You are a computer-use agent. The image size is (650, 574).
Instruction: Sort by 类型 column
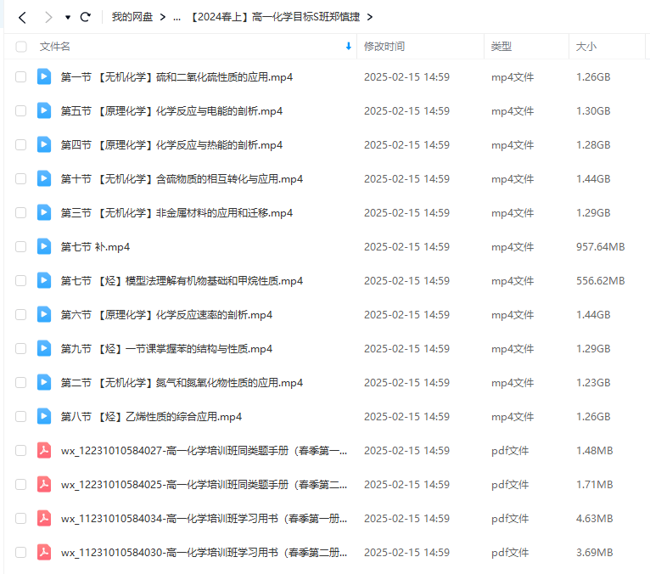502,47
